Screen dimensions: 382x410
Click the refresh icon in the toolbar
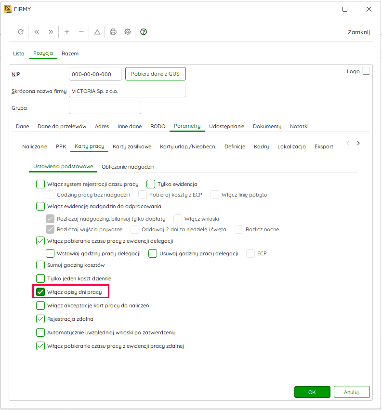[x=21, y=32]
